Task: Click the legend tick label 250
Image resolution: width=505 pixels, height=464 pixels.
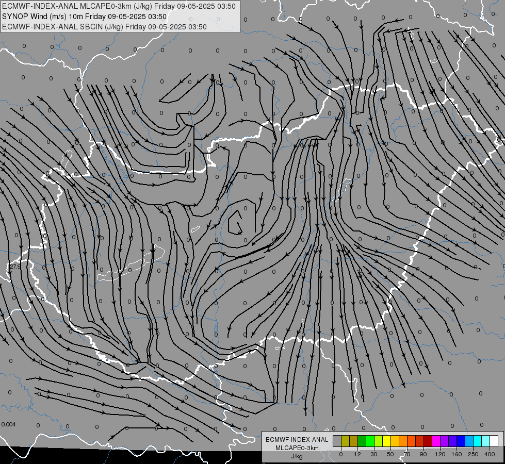Action: click(x=473, y=454)
